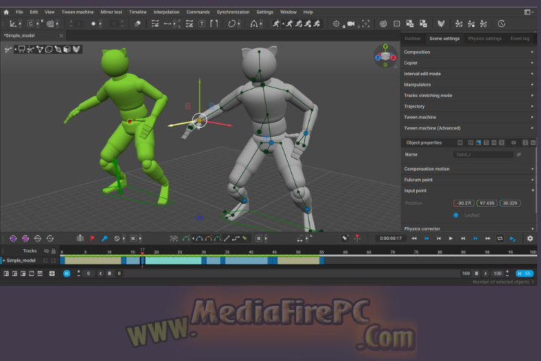Open the Interpolation menu
Image resolution: width=541 pixels, height=361 pixels.
click(167, 12)
